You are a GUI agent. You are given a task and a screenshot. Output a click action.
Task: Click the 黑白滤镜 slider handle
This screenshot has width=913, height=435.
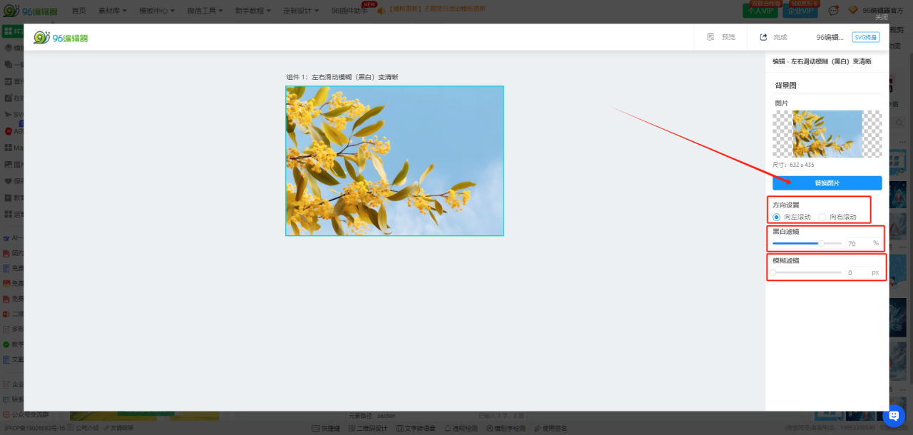[x=821, y=243]
